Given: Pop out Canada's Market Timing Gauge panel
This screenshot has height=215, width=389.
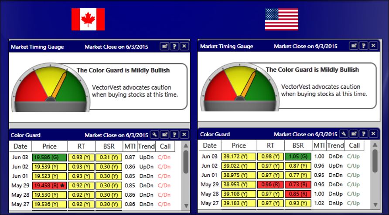Looking at the screenshot, I should pyautogui.click(x=164, y=47).
